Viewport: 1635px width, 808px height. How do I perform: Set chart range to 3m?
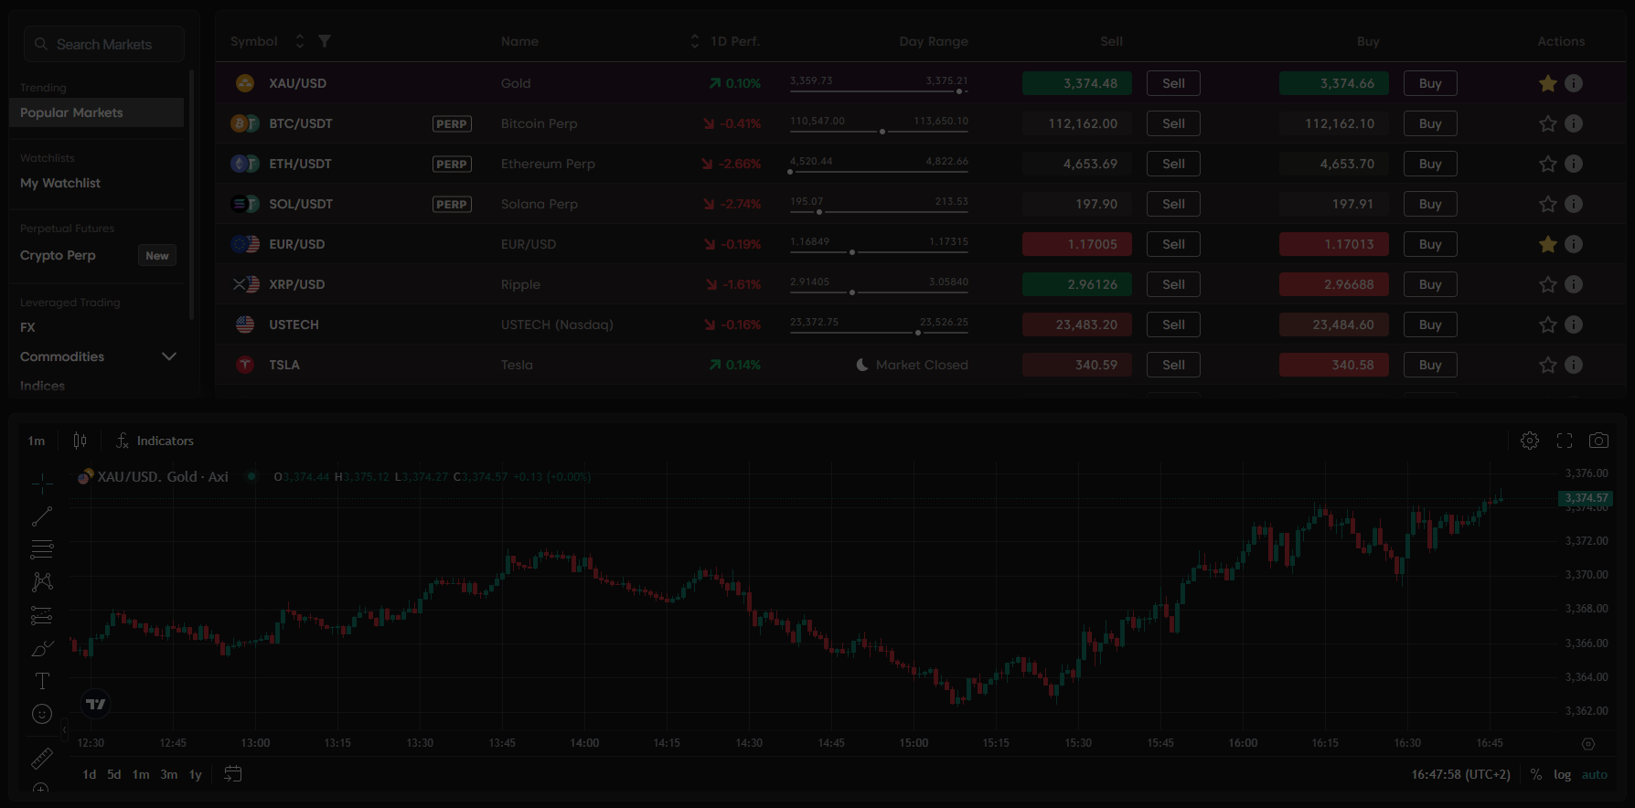(169, 774)
